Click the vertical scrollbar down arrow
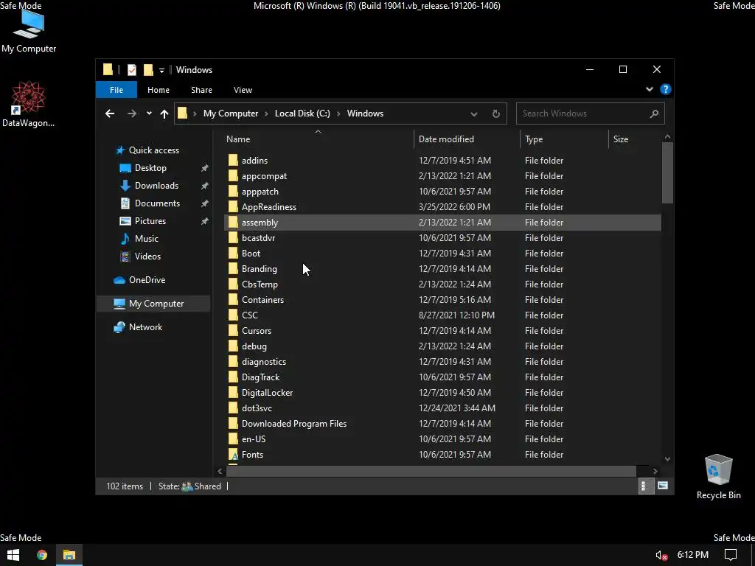Viewport: 755px width, 566px height. tap(667, 459)
